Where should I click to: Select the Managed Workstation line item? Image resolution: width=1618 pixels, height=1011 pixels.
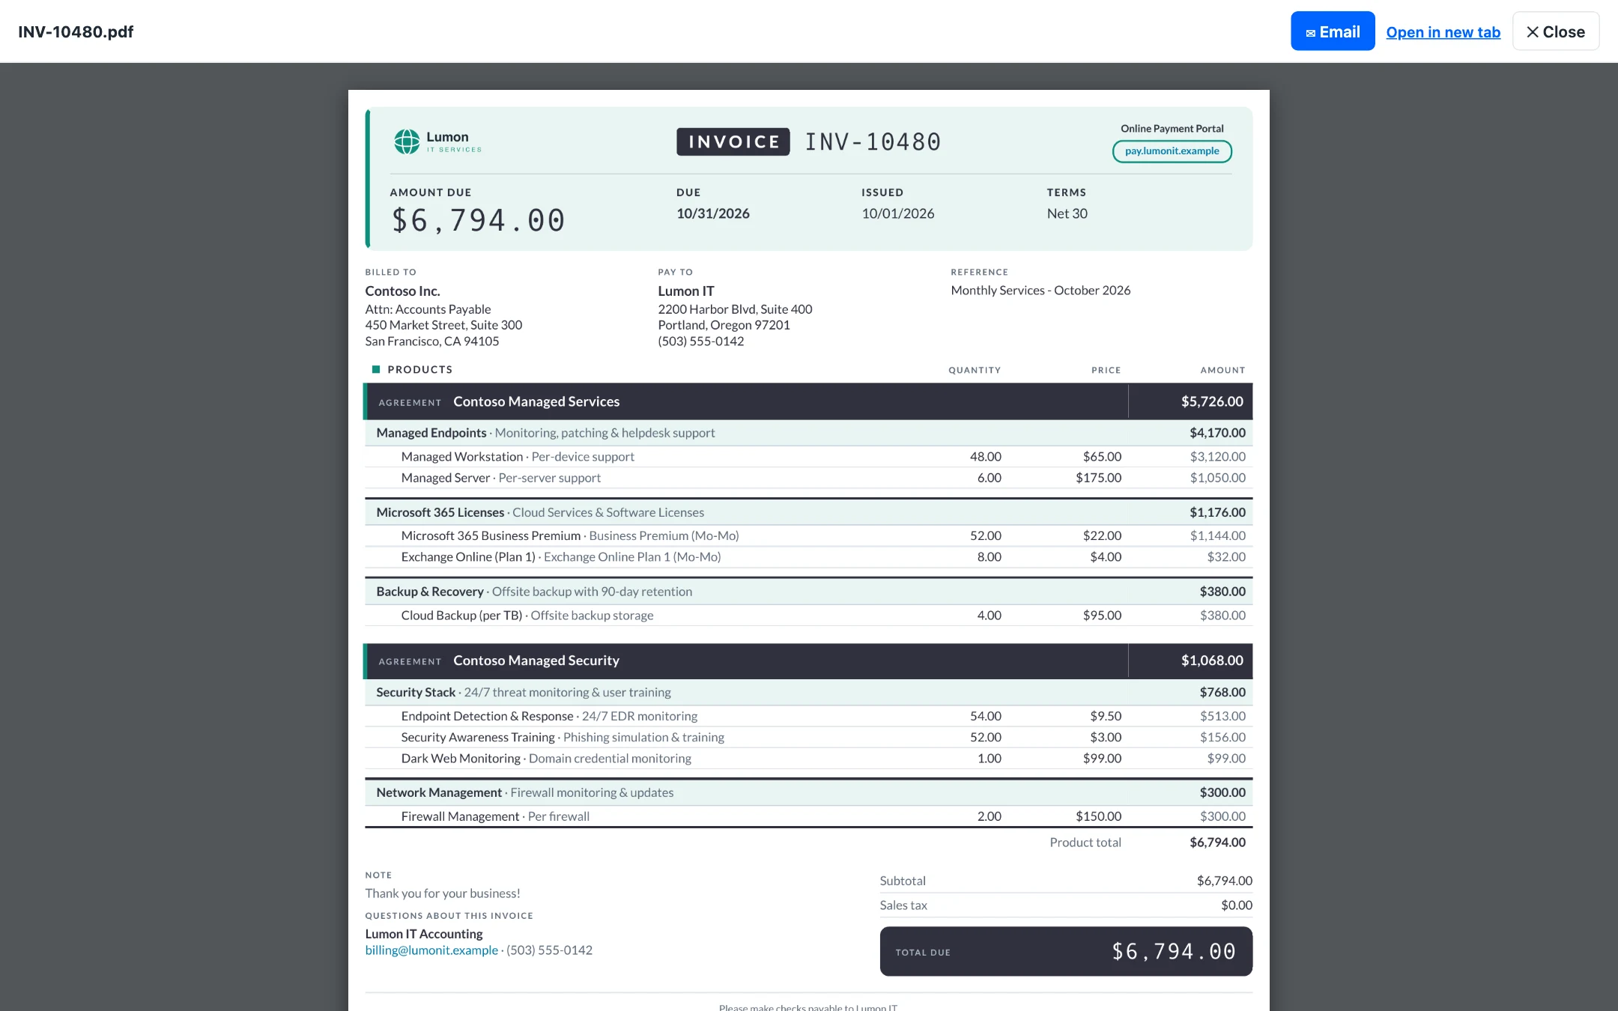click(x=808, y=457)
